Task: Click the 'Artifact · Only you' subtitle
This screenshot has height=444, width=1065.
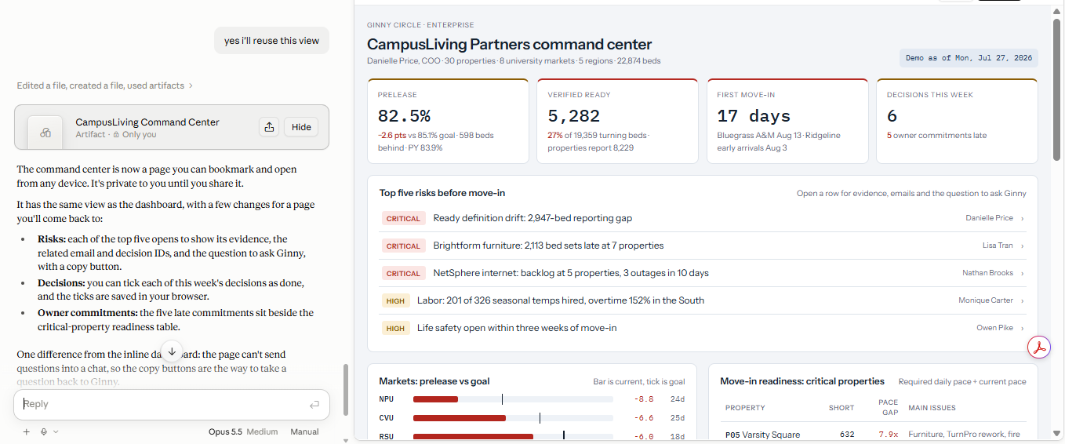Action: tap(116, 135)
